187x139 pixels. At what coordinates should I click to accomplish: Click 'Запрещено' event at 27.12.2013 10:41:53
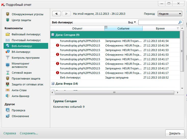pyautogui.click(x=123, y=50)
